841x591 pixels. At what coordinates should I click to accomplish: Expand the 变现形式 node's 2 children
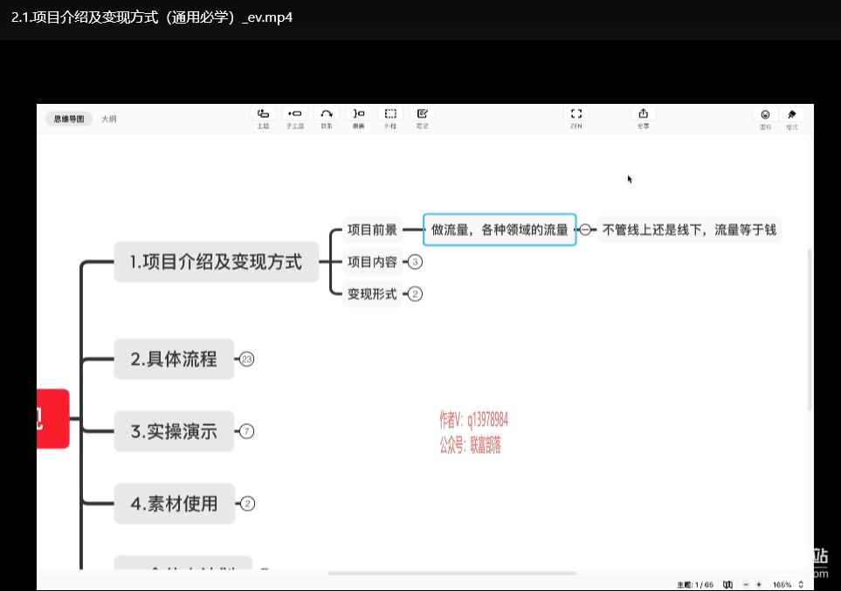(416, 294)
